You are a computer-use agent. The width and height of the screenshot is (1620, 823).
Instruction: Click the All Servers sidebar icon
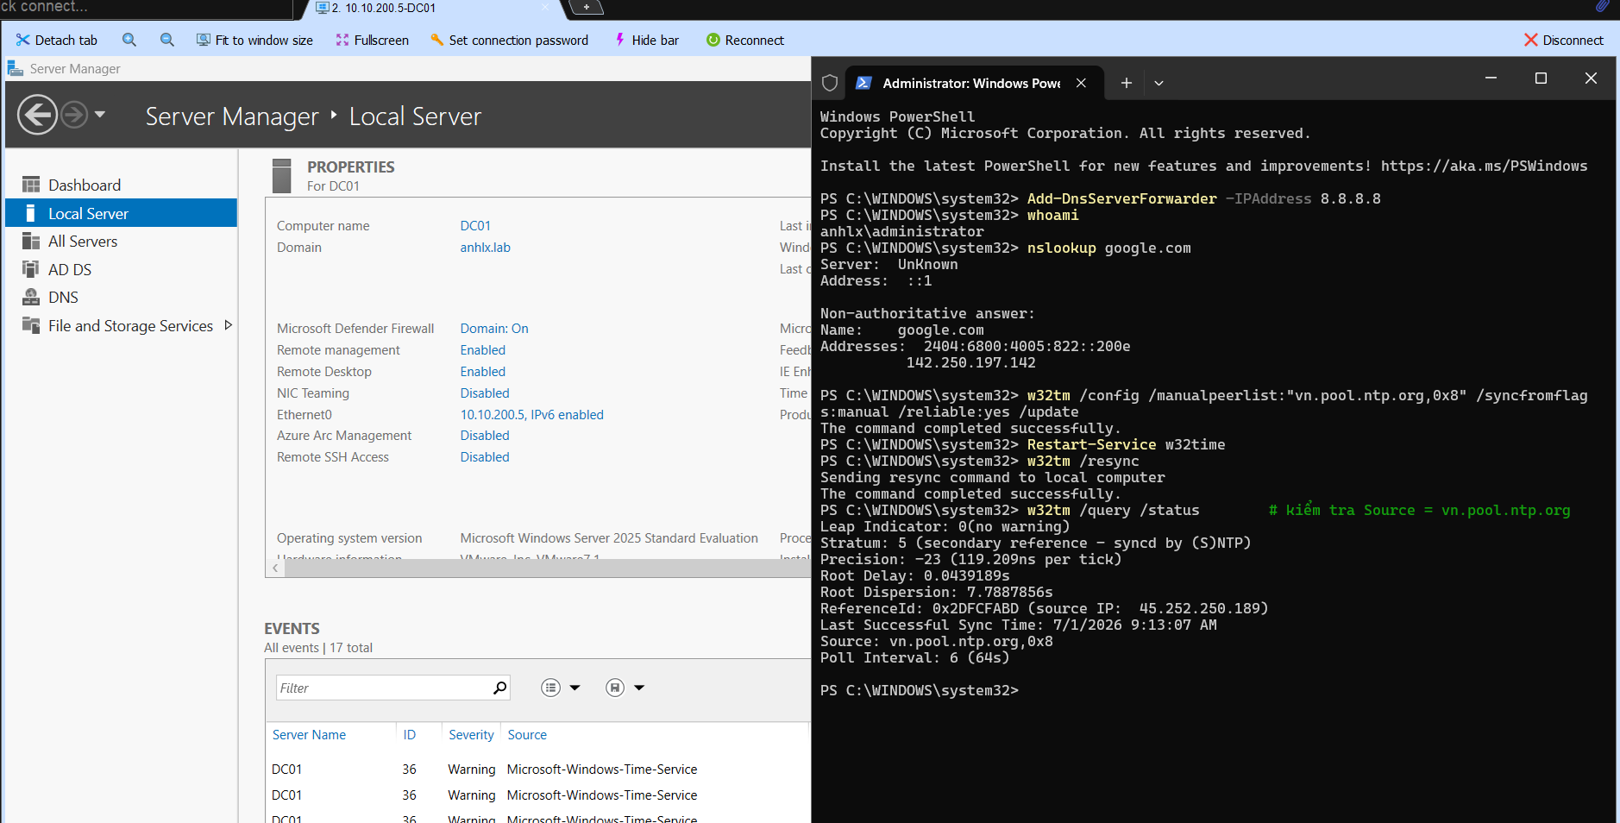pos(31,242)
